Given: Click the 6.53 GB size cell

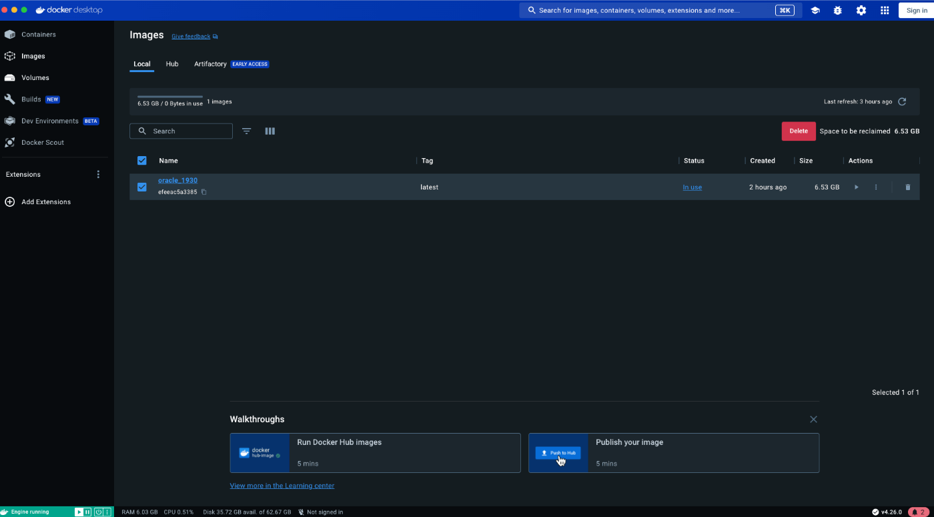Looking at the screenshot, I should 827,187.
